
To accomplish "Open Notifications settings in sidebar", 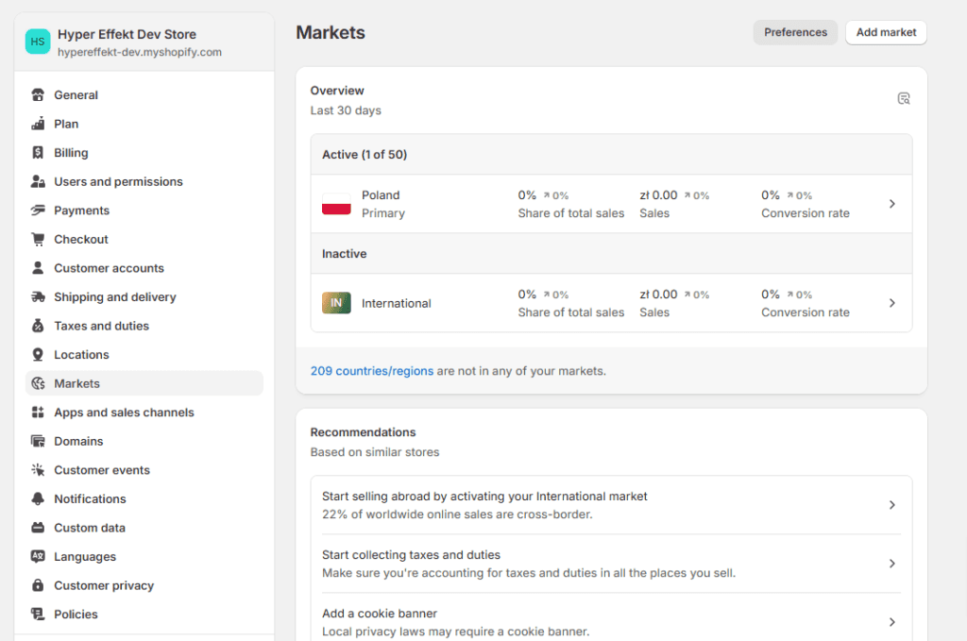I will 144,499.
